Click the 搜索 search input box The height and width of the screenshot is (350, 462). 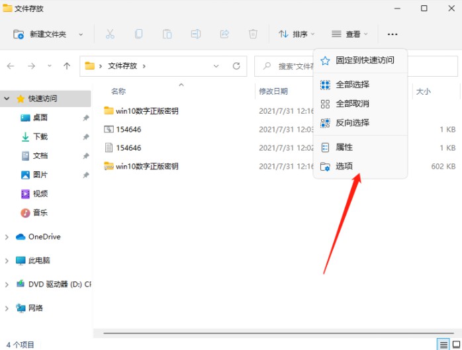(x=291, y=66)
